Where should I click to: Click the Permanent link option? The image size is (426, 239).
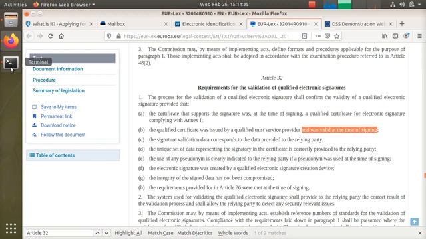(56, 116)
